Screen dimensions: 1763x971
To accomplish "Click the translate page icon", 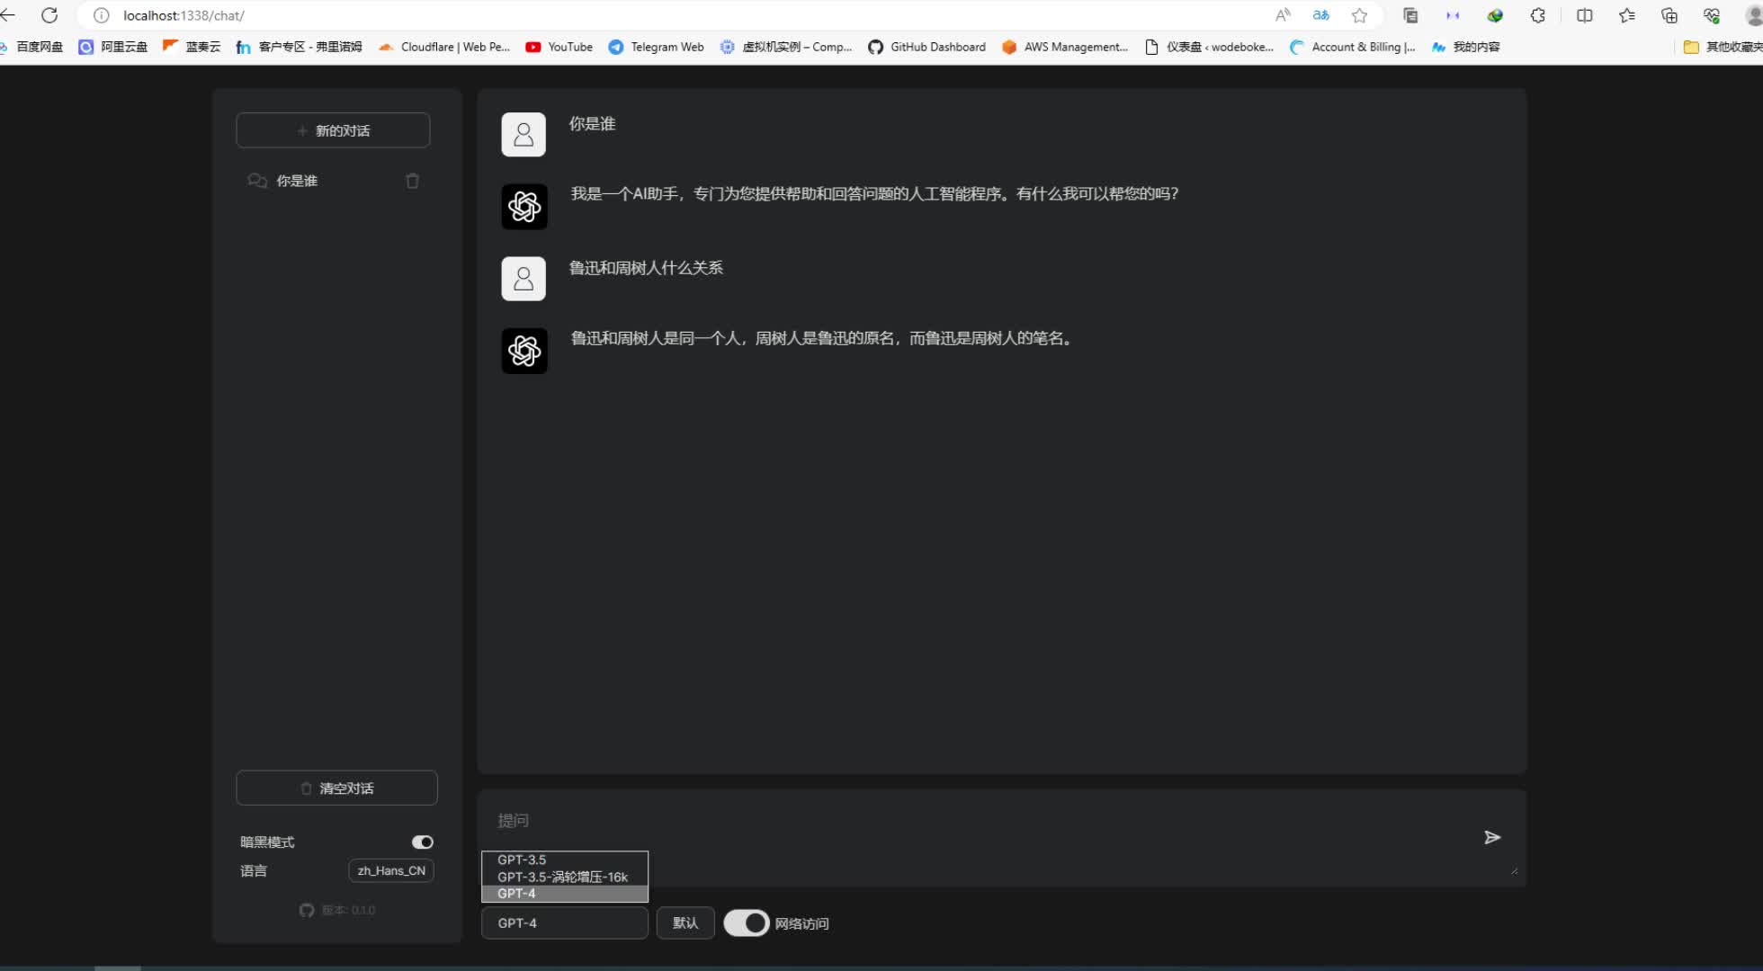I will tap(1320, 15).
